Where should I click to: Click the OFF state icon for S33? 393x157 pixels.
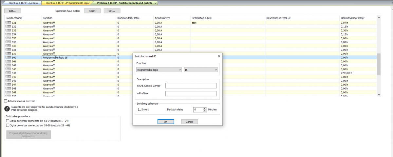click(8, 30)
